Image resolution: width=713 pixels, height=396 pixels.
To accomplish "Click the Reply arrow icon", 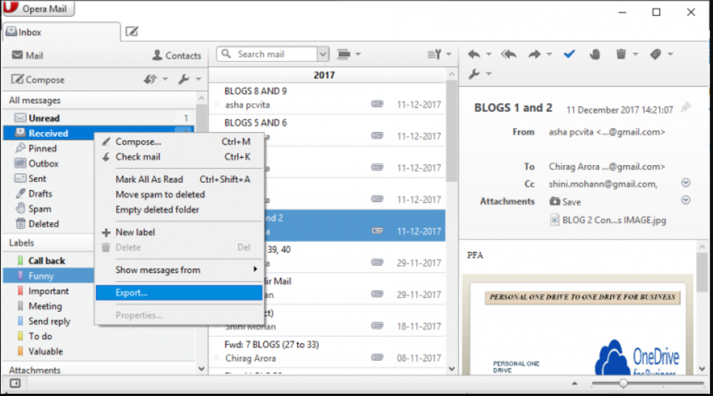I will (x=474, y=55).
